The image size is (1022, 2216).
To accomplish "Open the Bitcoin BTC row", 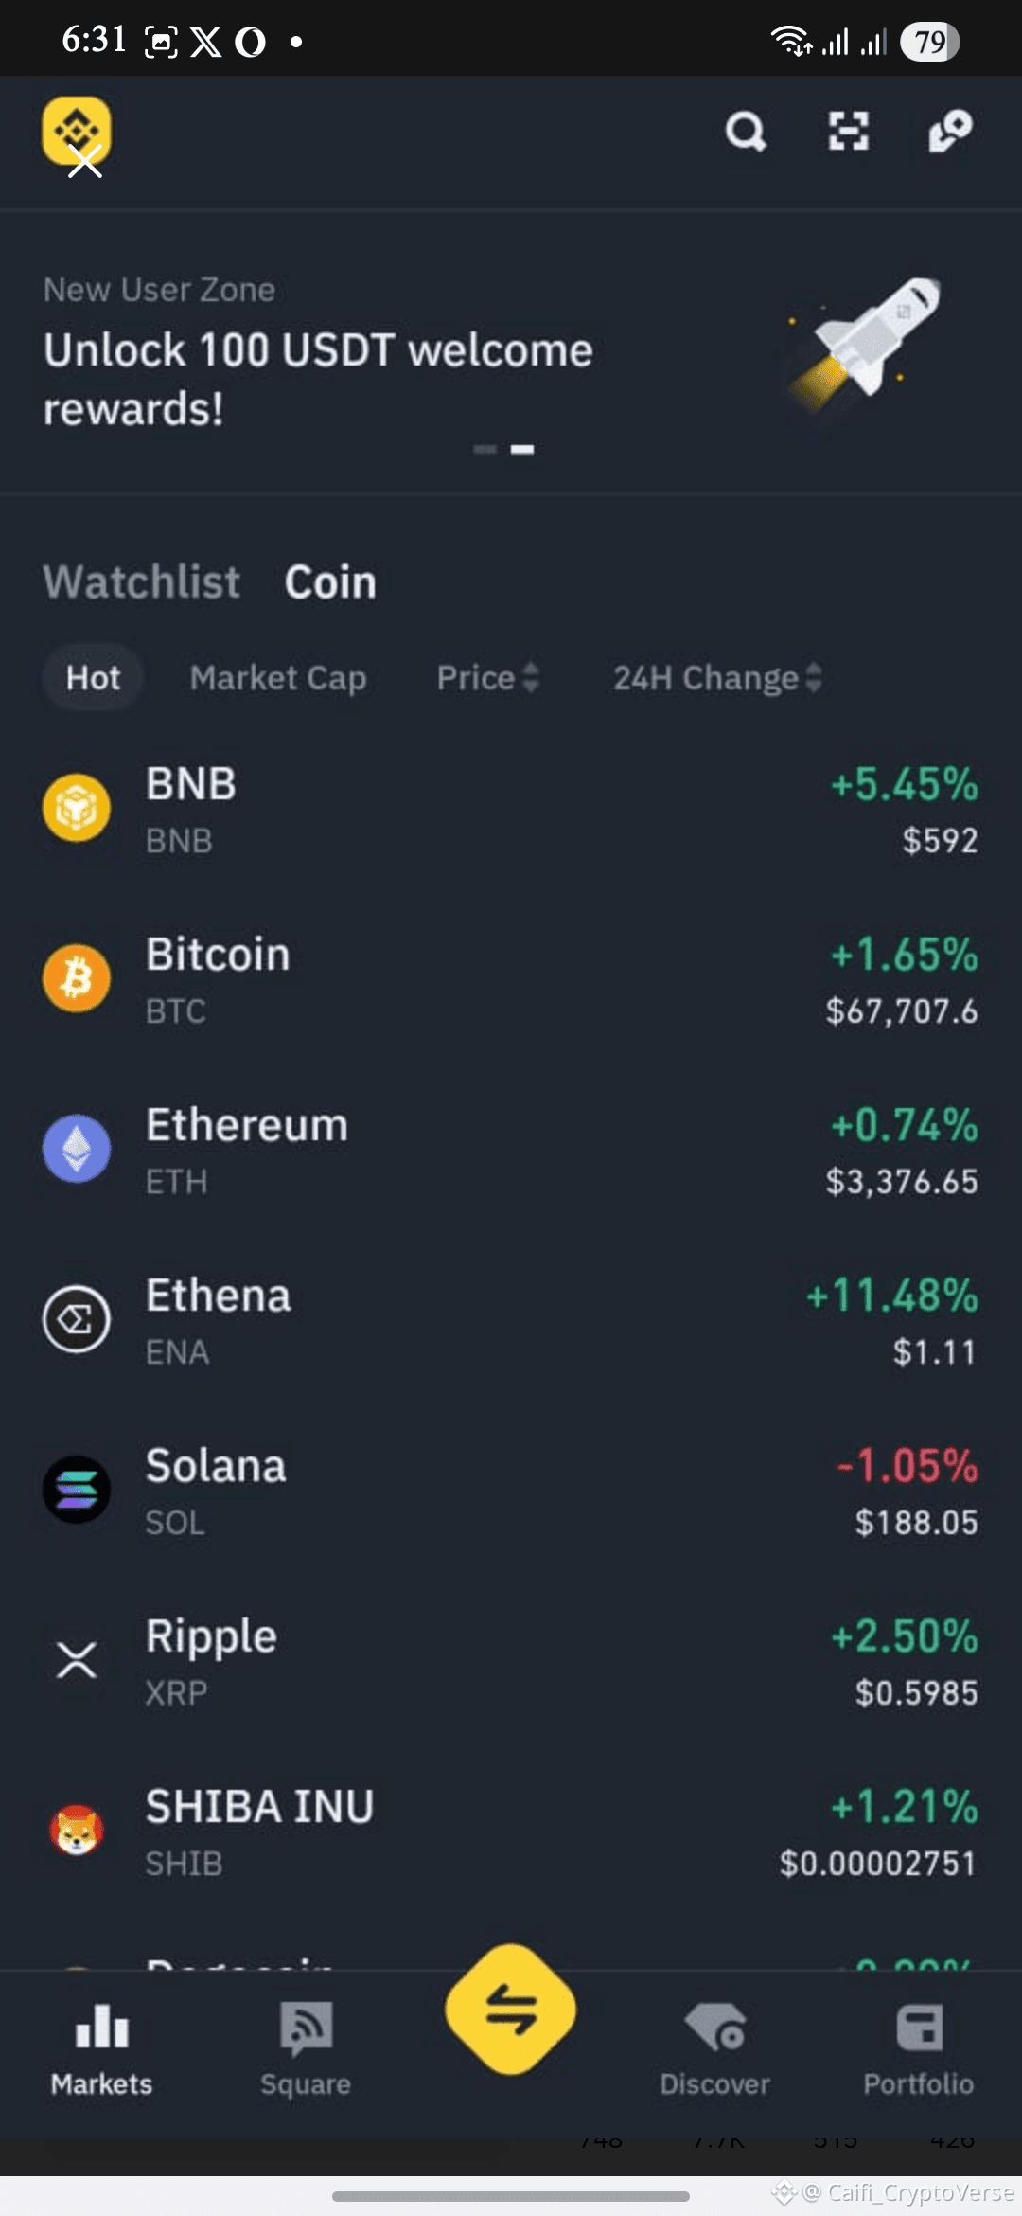I will 511,980.
